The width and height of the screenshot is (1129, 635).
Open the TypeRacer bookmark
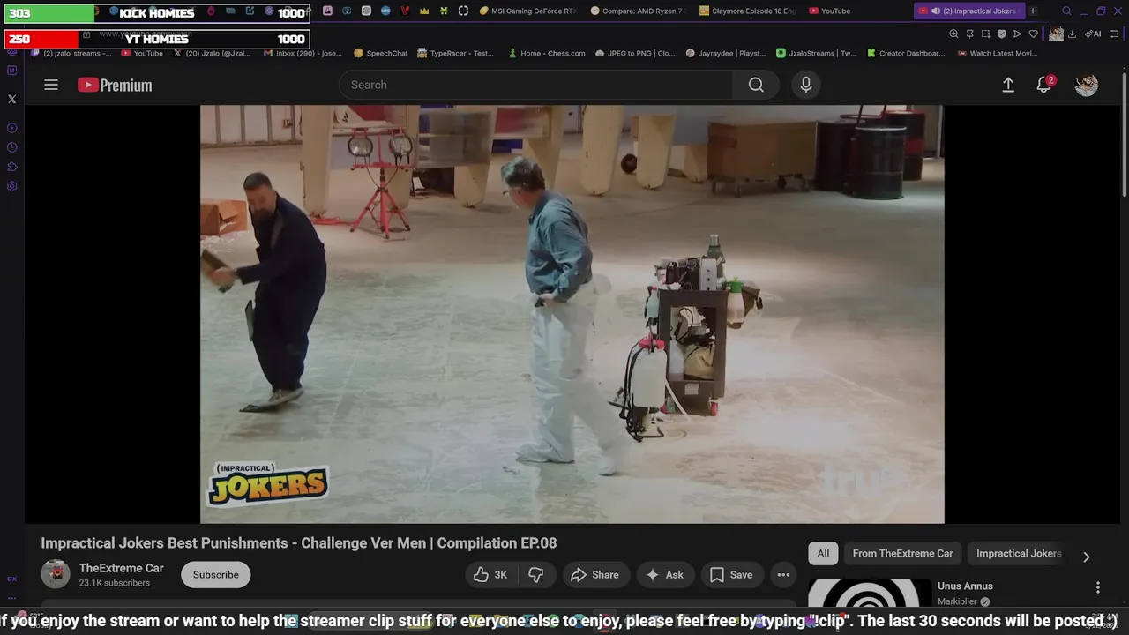click(x=455, y=53)
